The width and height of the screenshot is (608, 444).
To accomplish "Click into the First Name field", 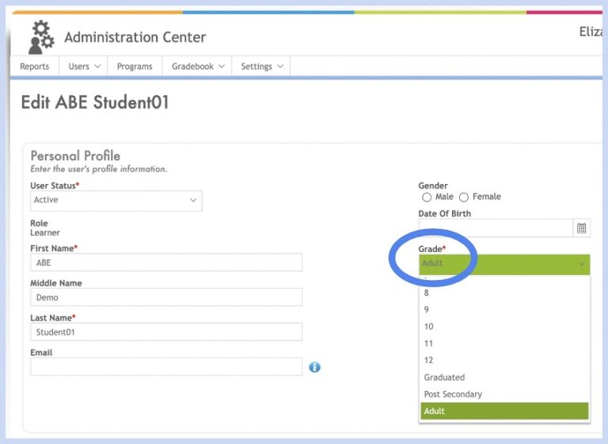I will (x=166, y=262).
